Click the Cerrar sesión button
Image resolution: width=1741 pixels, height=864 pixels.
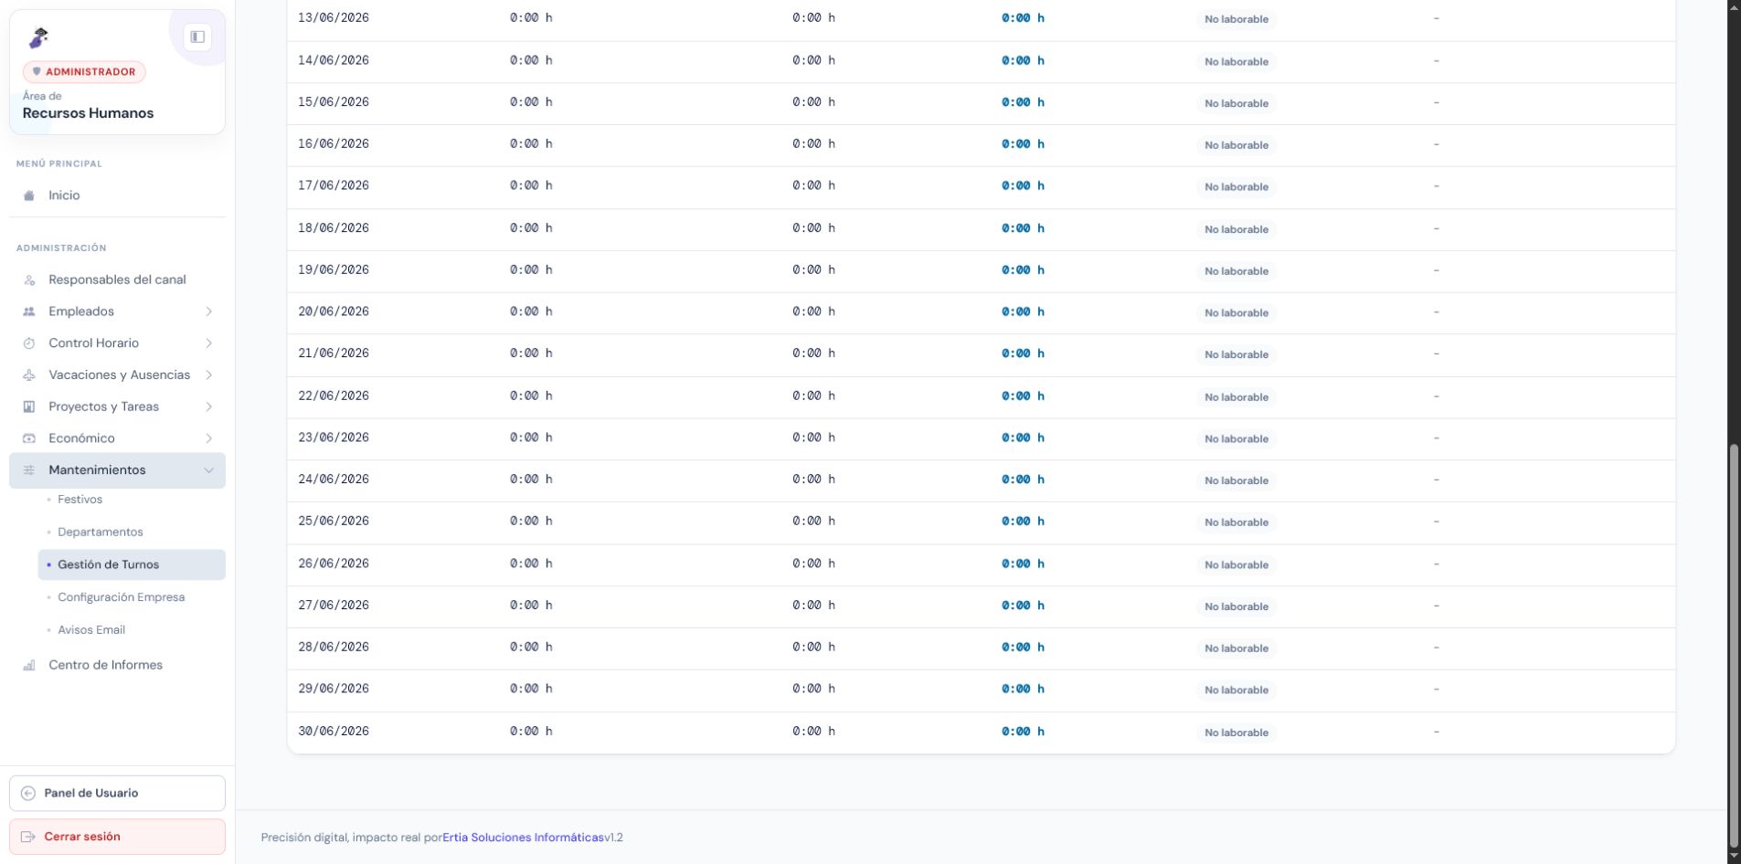[117, 837]
